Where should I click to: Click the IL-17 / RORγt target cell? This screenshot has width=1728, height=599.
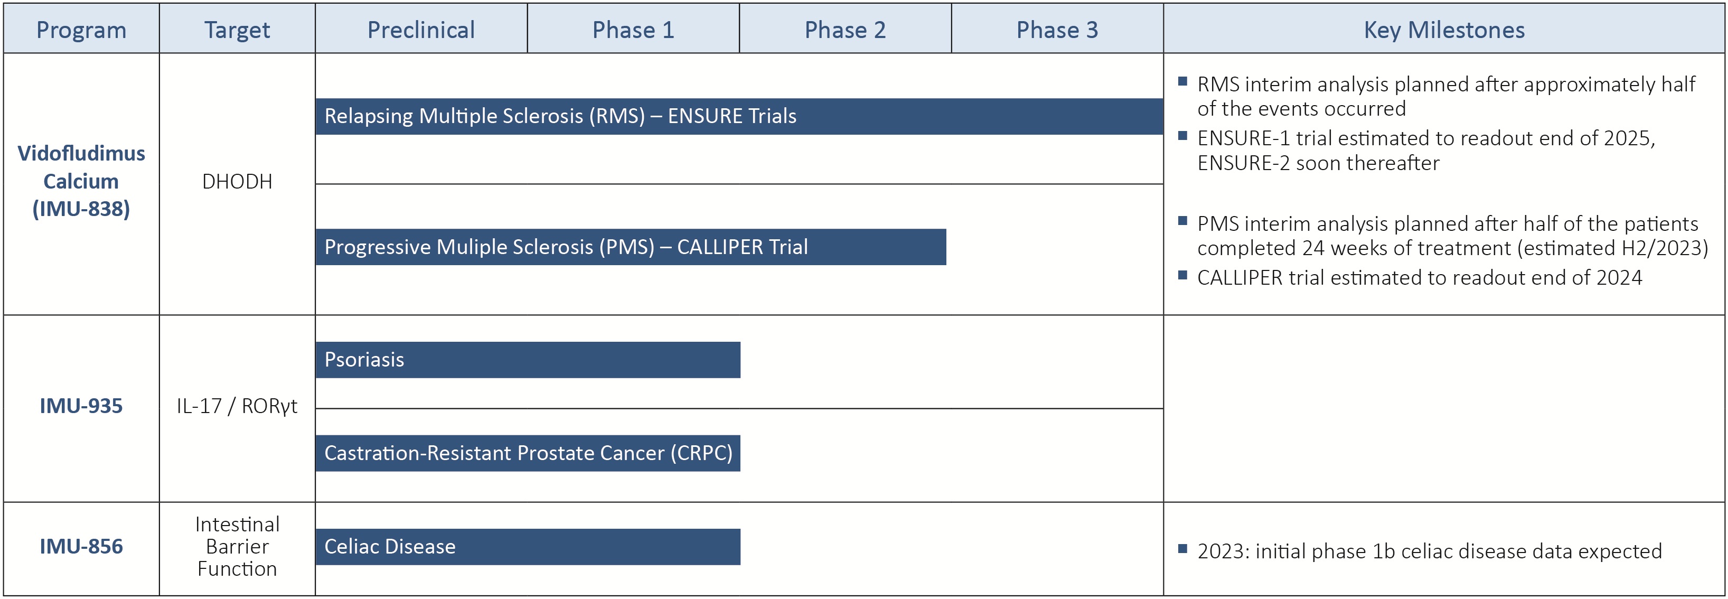coord(237,407)
